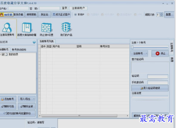Click the 注册帐号数量 slider handle
The width and height of the screenshot is (176, 128).
(133, 48)
